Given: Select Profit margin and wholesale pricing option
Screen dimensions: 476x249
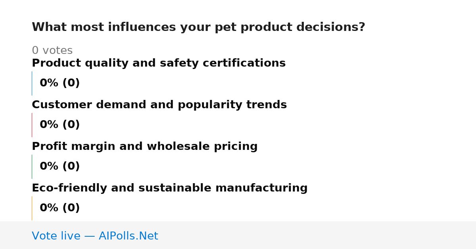Looking at the screenshot, I should [x=145, y=147].
